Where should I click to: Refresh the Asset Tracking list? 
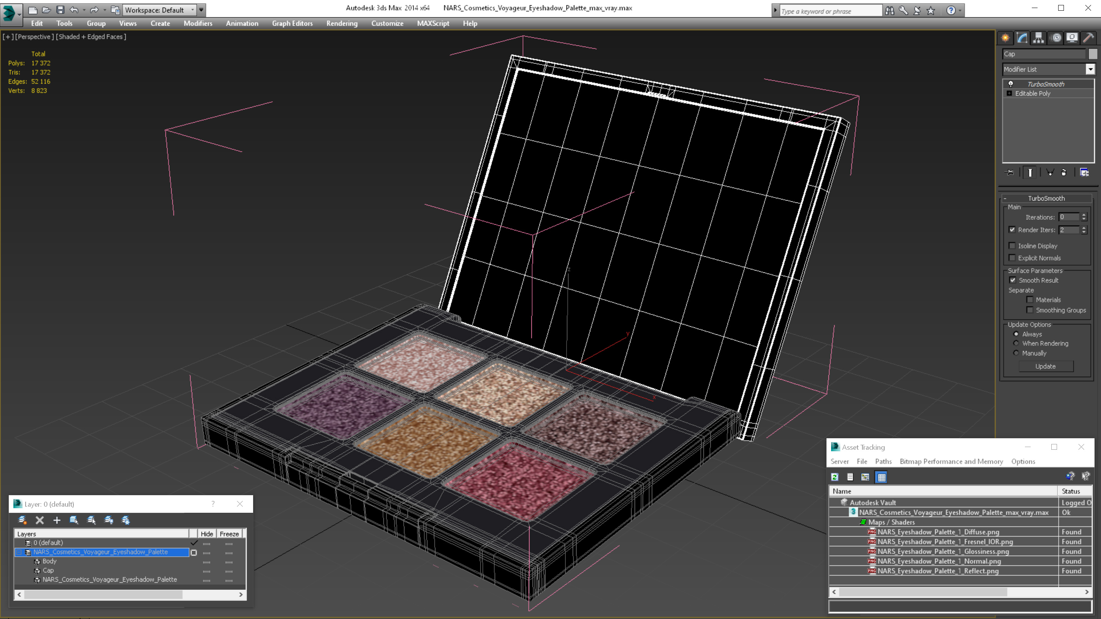(835, 477)
